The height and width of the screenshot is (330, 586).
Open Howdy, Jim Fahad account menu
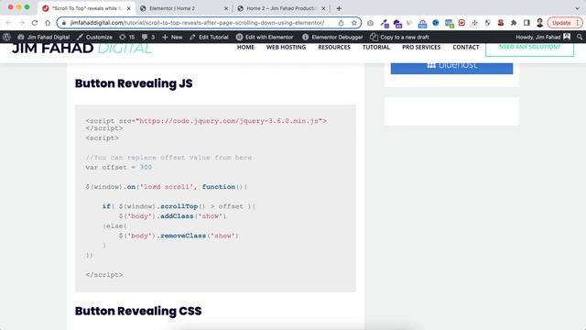click(x=543, y=37)
